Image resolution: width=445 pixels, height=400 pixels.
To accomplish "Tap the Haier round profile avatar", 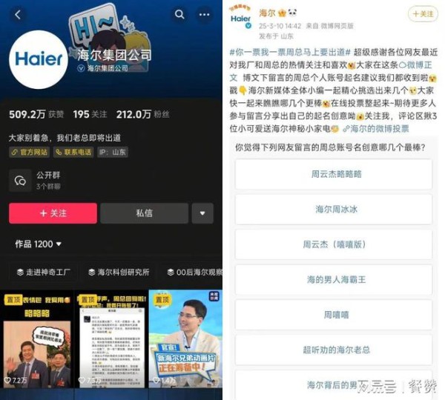I will [x=39, y=59].
